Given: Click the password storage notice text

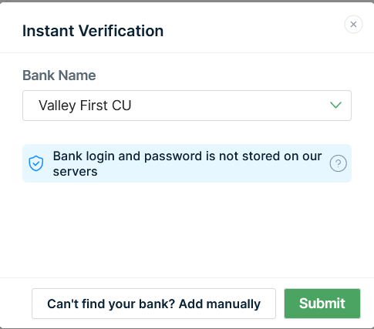Looking at the screenshot, I should [187, 163].
